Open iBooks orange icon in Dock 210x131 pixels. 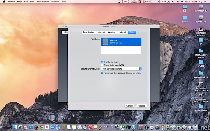tap(96, 128)
